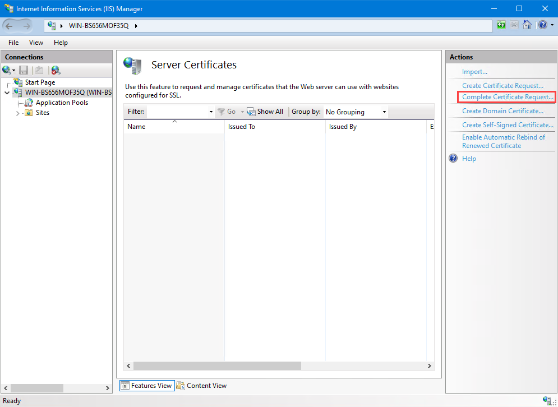Sort by the Name column header
558x407 pixels.
174,127
